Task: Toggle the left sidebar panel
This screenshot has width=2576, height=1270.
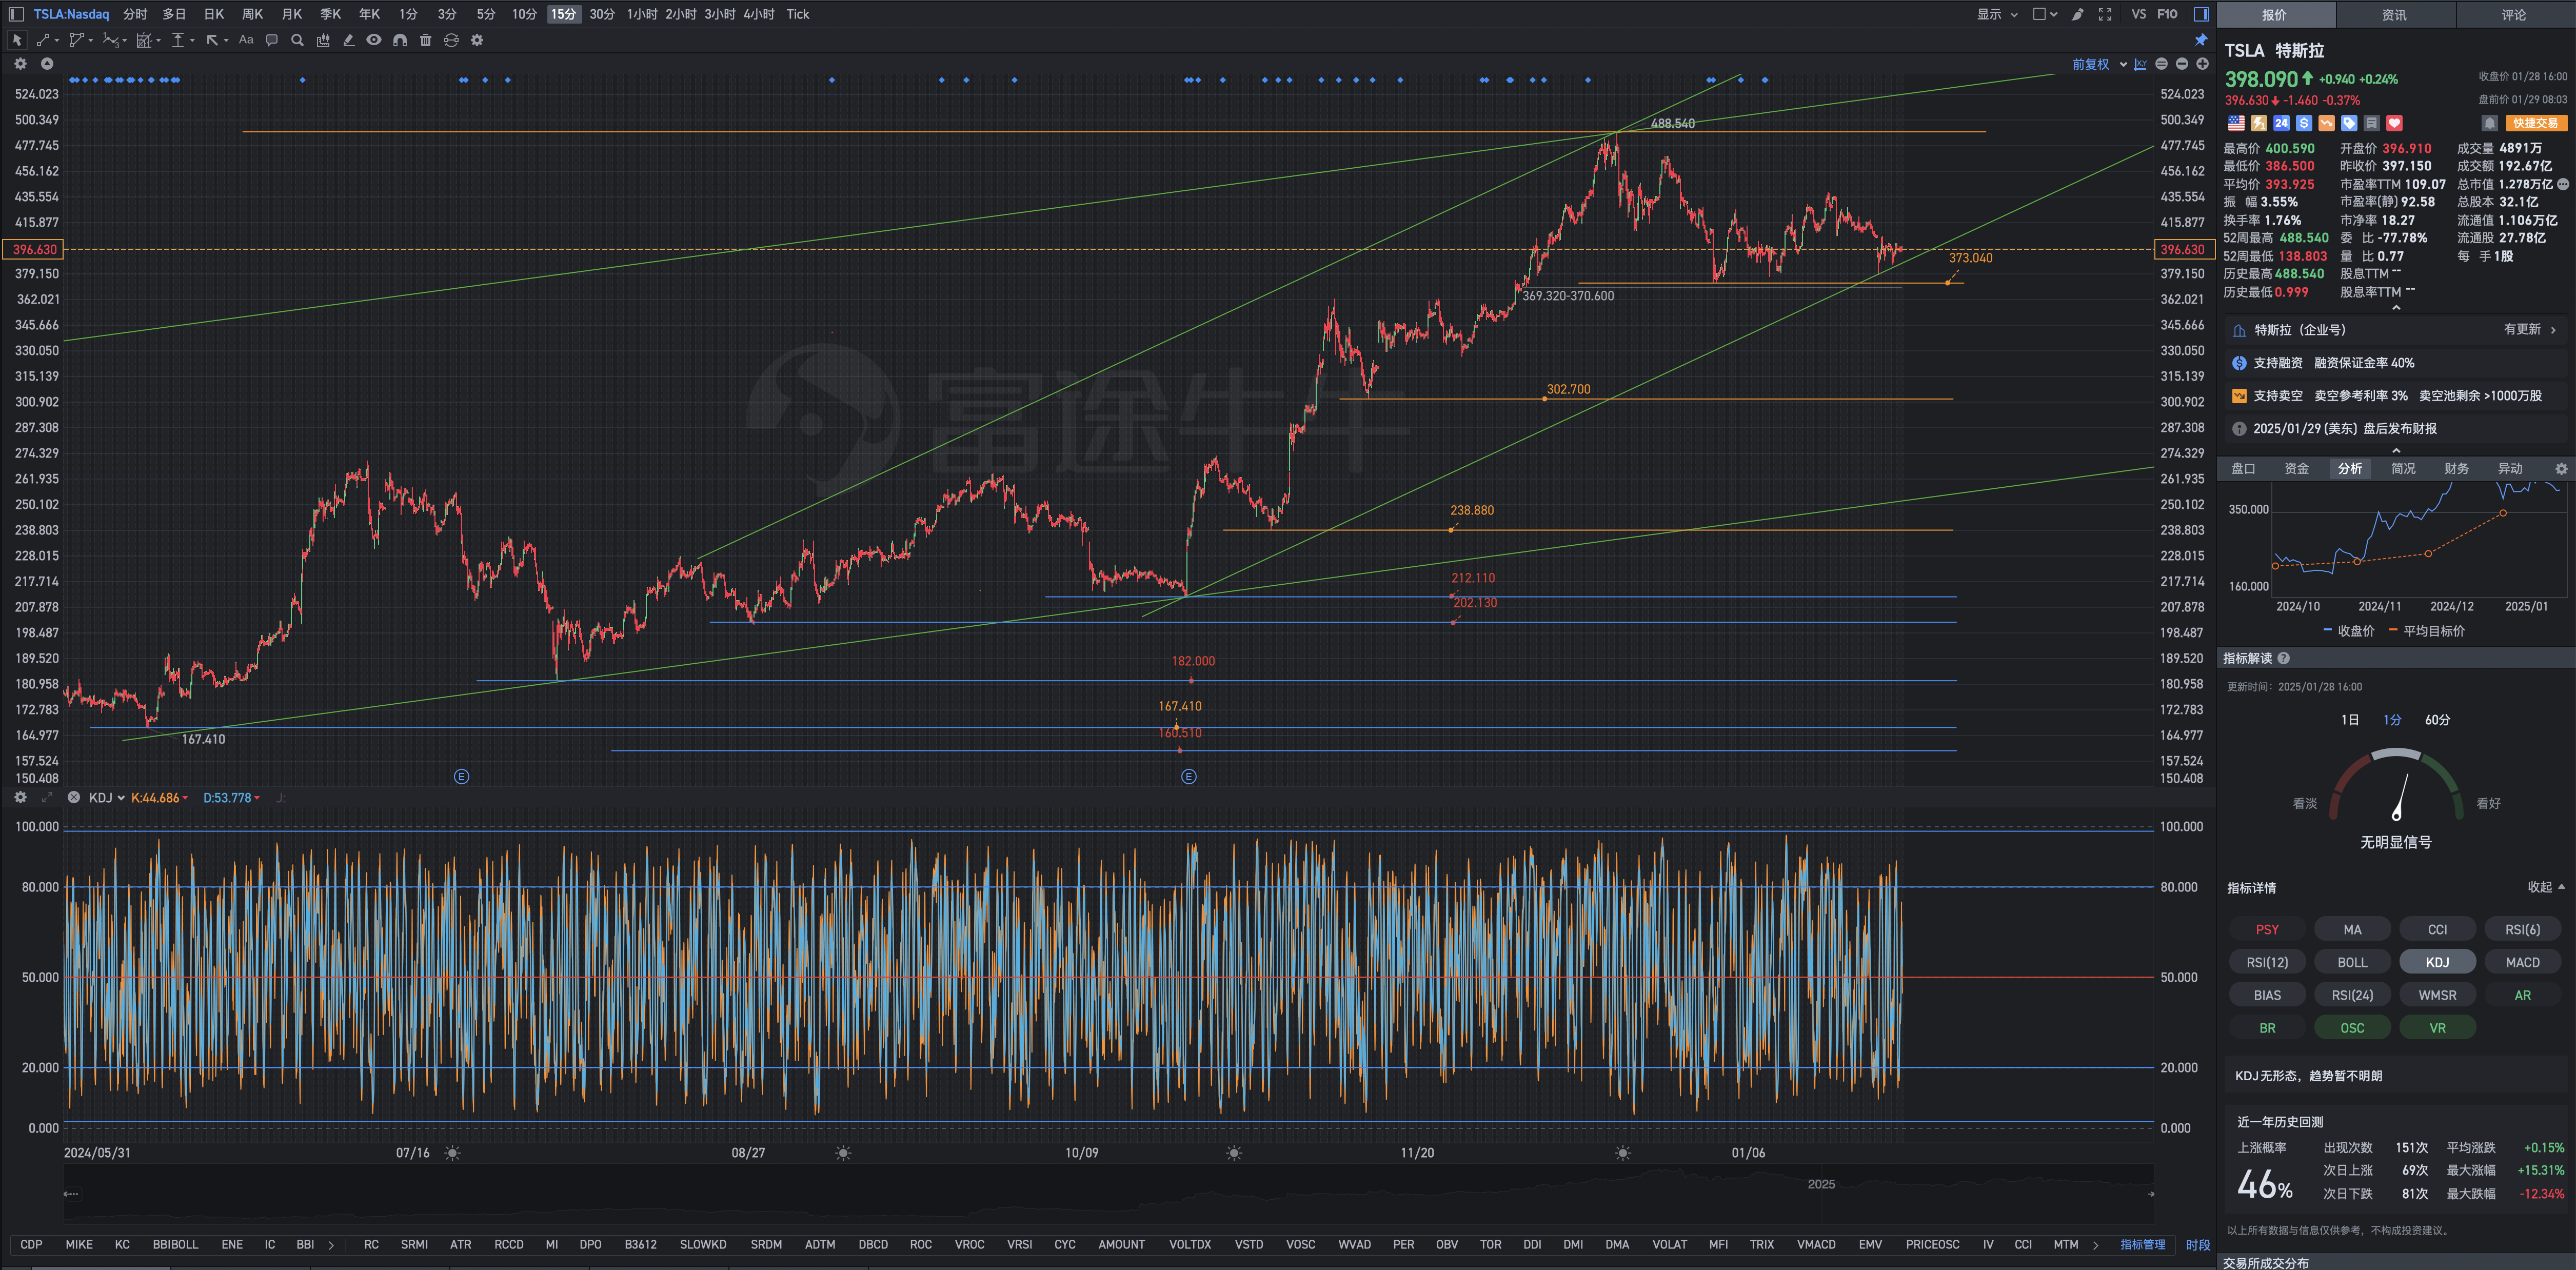Action: pyautogui.click(x=16, y=14)
